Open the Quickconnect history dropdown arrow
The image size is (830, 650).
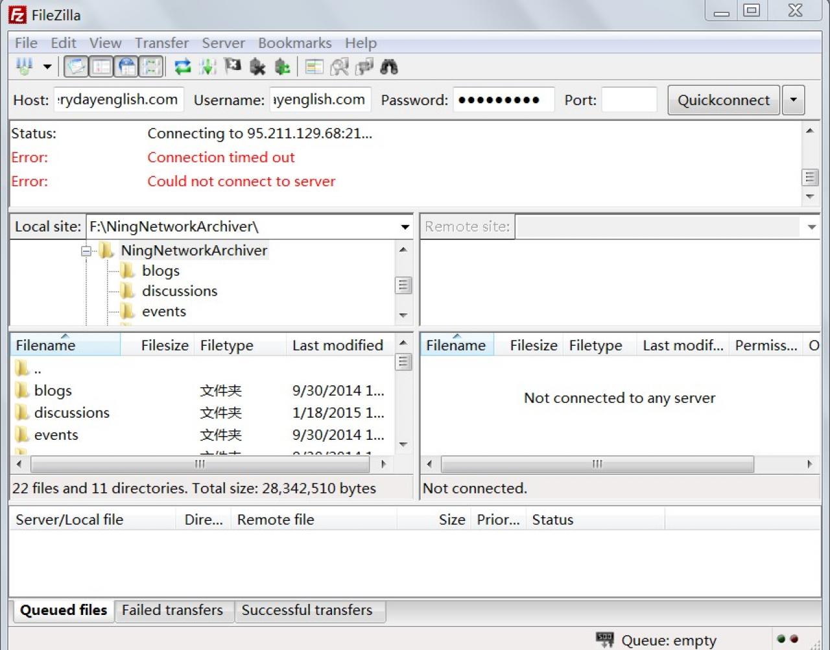(793, 100)
